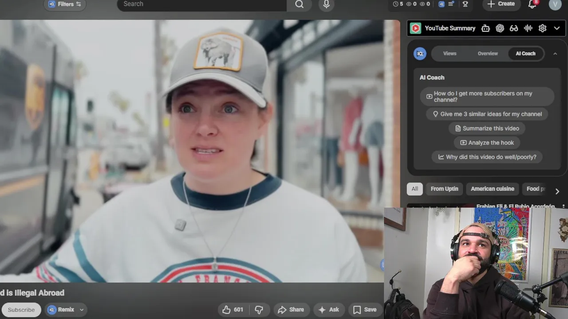Like the video with 601 likes
The image size is (568, 319).
coord(233,310)
